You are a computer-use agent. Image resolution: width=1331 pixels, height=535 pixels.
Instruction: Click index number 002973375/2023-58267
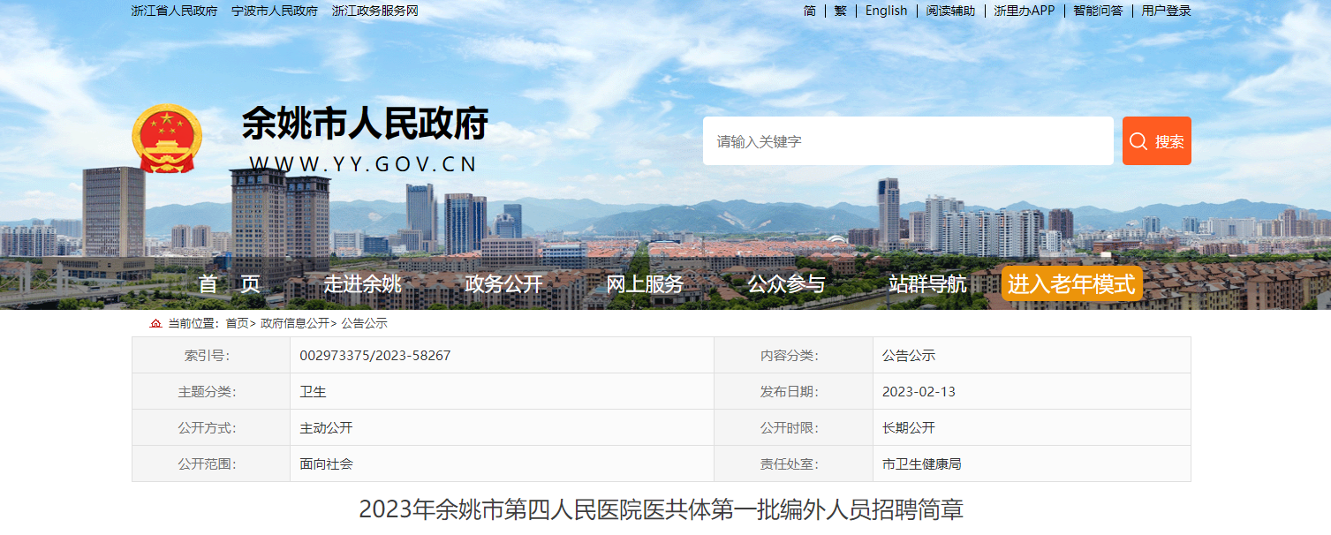pyautogui.click(x=375, y=356)
